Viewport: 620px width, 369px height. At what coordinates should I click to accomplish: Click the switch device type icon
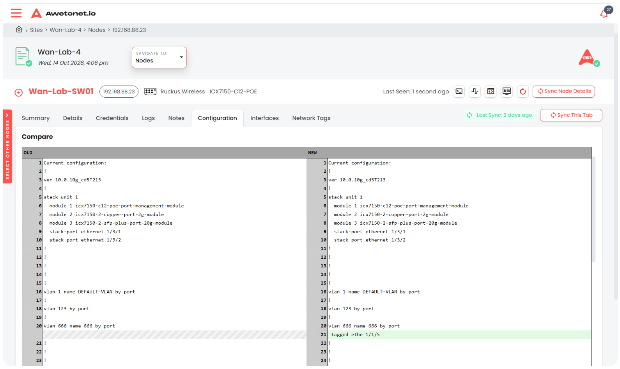coord(150,91)
